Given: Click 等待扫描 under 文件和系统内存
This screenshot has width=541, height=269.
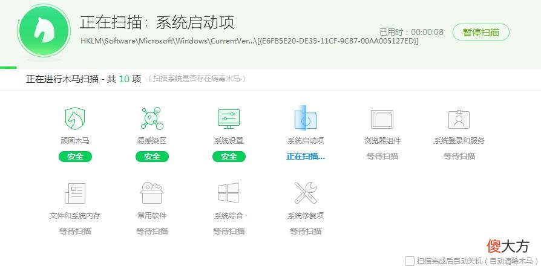Looking at the screenshot, I should coord(75,231).
